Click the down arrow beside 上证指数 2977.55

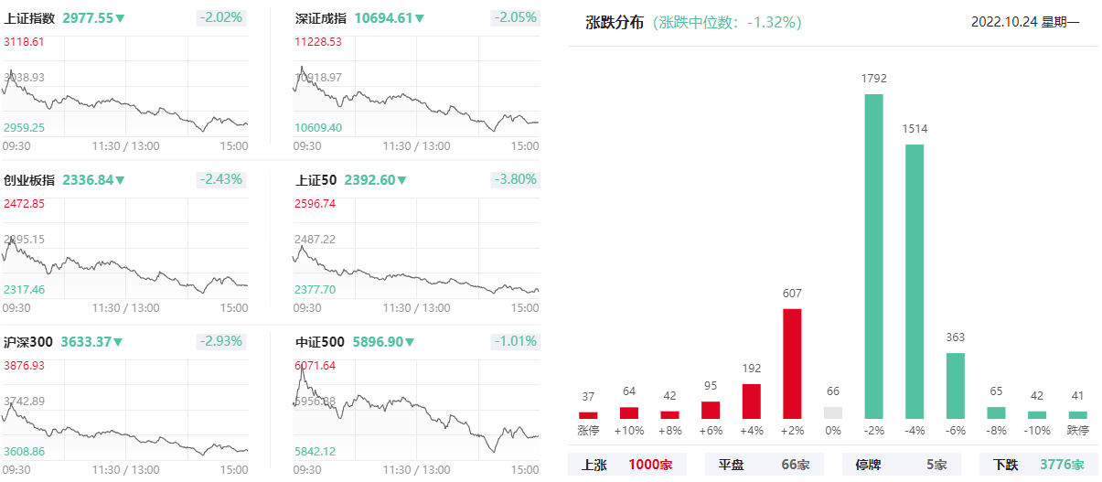(x=120, y=18)
